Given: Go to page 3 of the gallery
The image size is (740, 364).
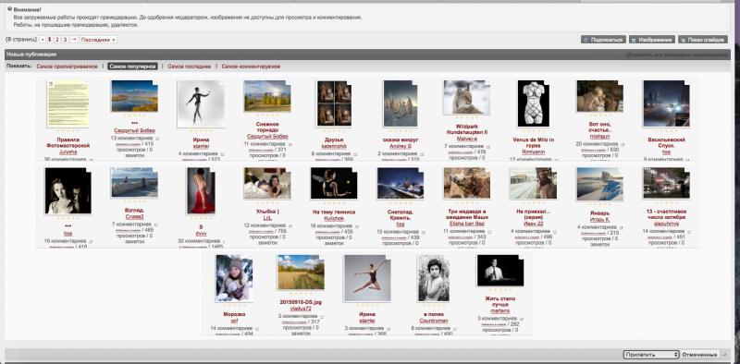Looking at the screenshot, I should tap(65, 40).
